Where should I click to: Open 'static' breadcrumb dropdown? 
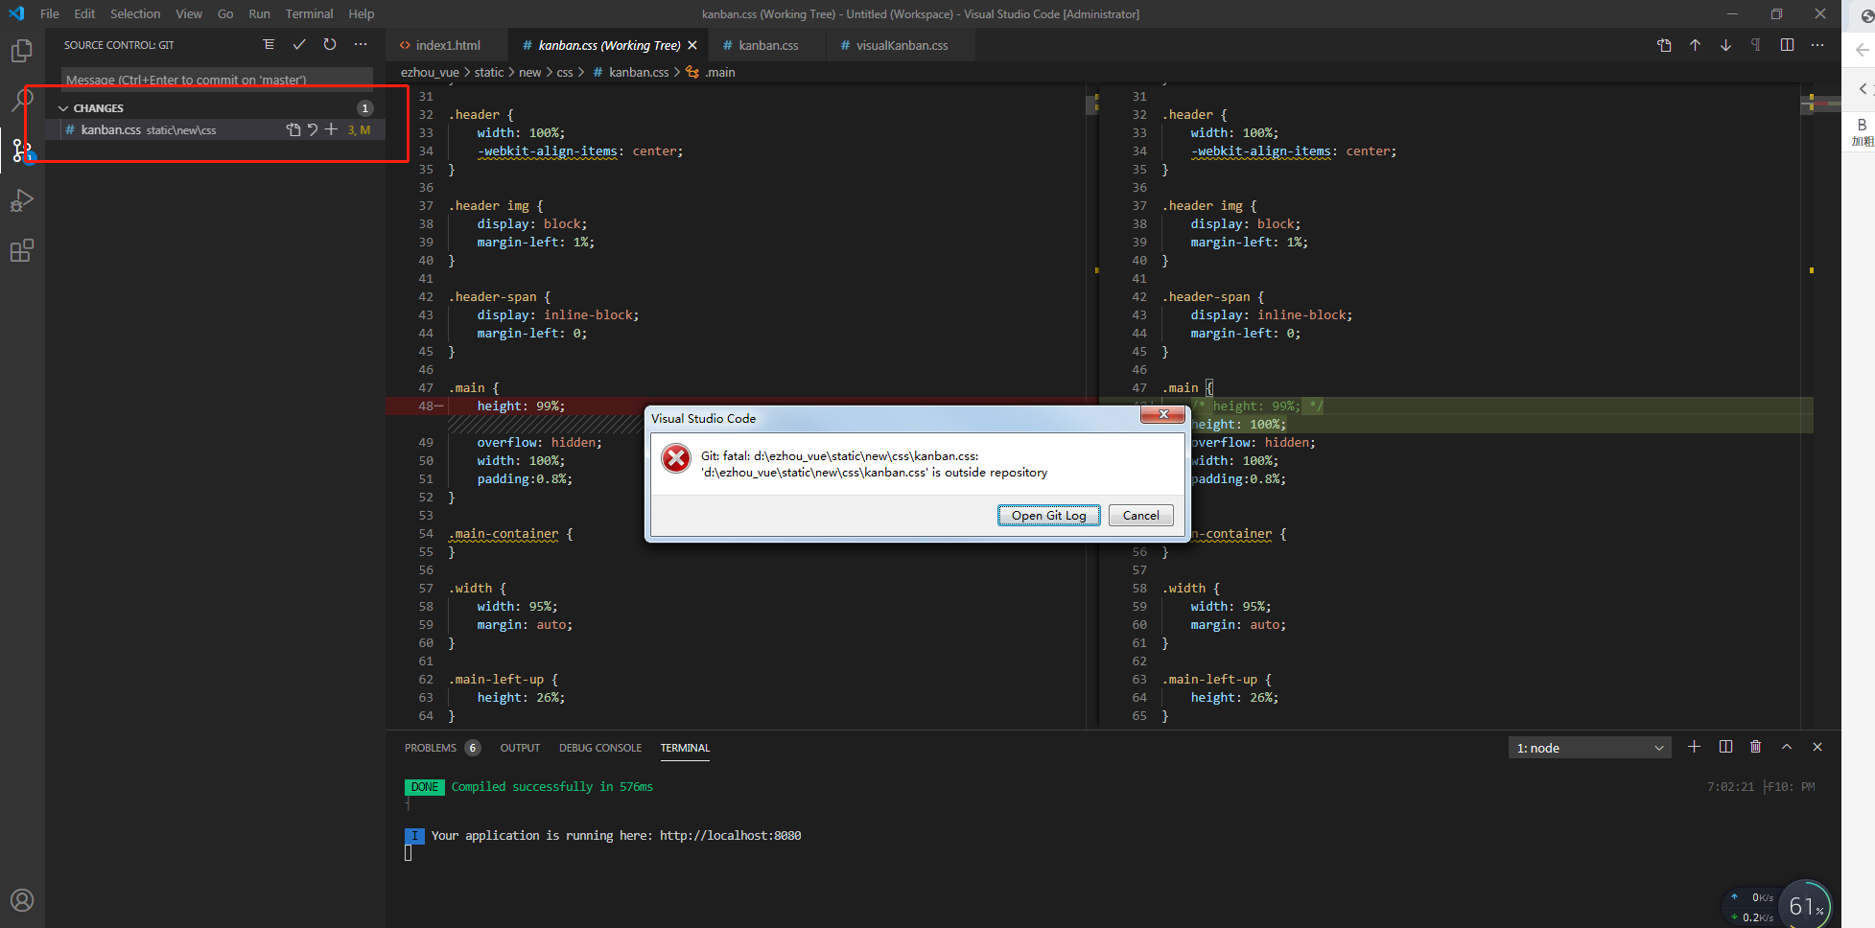(x=488, y=72)
